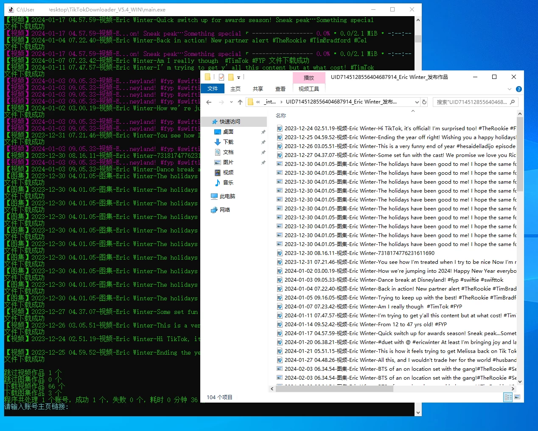Open the quick access toolbar customize dropdown
Viewport: 538px width, 431px height.
click(x=238, y=77)
